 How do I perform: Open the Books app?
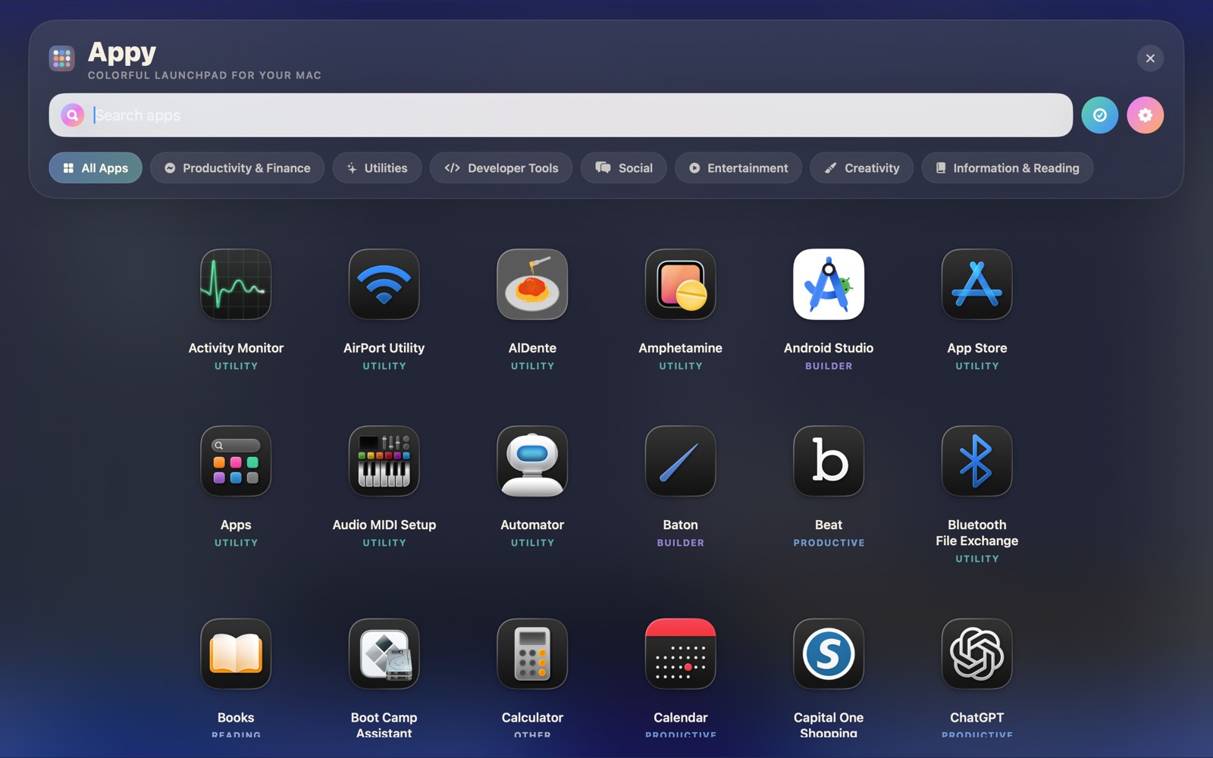point(236,653)
